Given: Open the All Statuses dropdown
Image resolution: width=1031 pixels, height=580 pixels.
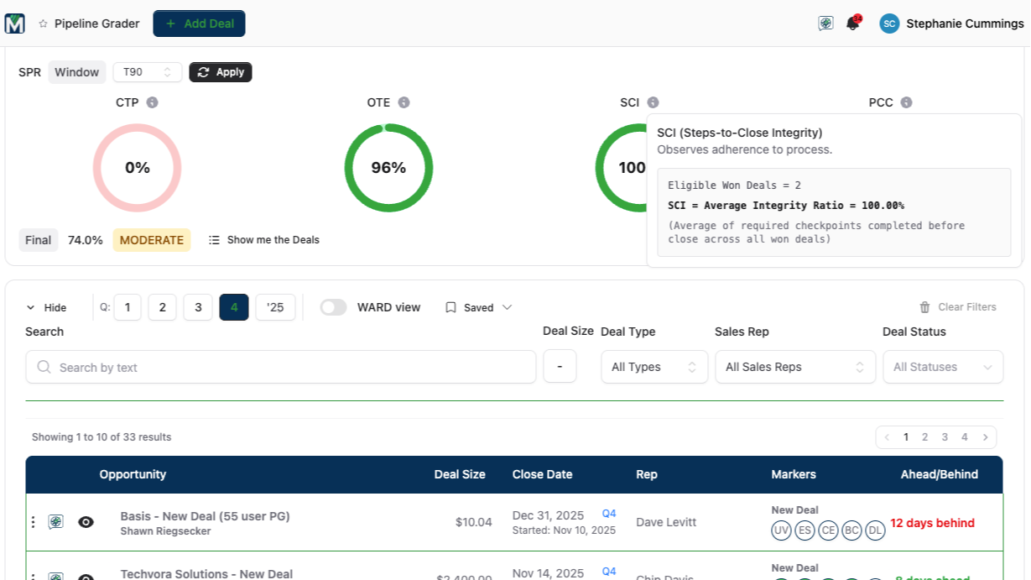Looking at the screenshot, I should point(942,367).
